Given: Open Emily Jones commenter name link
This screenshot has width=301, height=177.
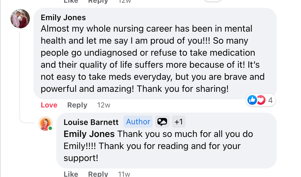Looking at the screenshot, I should 63,17.
